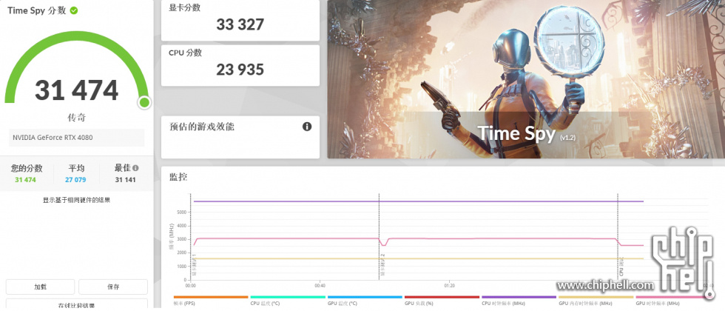Click the 传奇 rating label

click(77, 118)
